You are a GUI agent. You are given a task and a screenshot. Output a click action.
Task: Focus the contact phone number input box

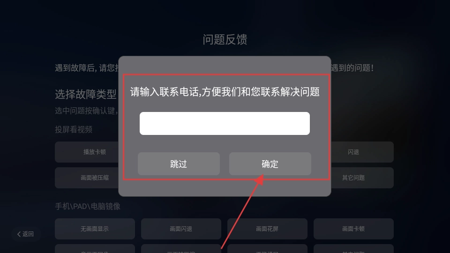pyautogui.click(x=225, y=123)
